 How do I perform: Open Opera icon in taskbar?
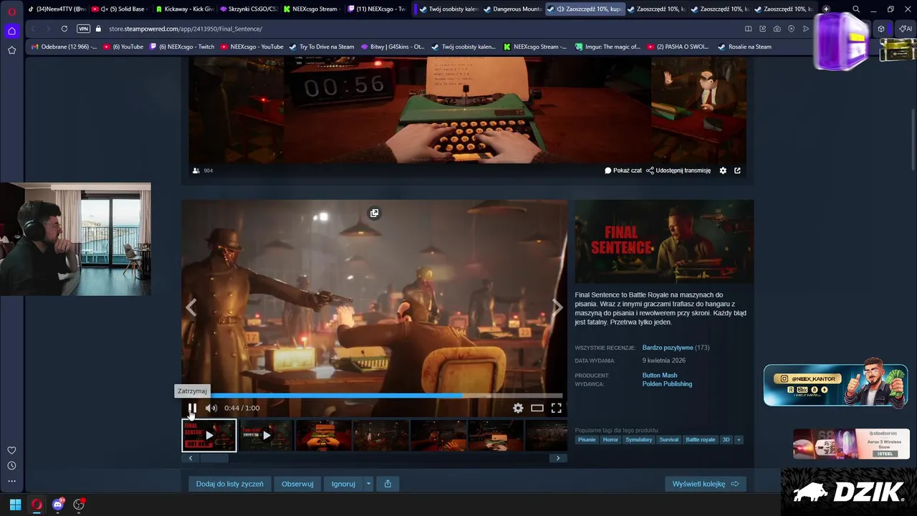(x=37, y=505)
